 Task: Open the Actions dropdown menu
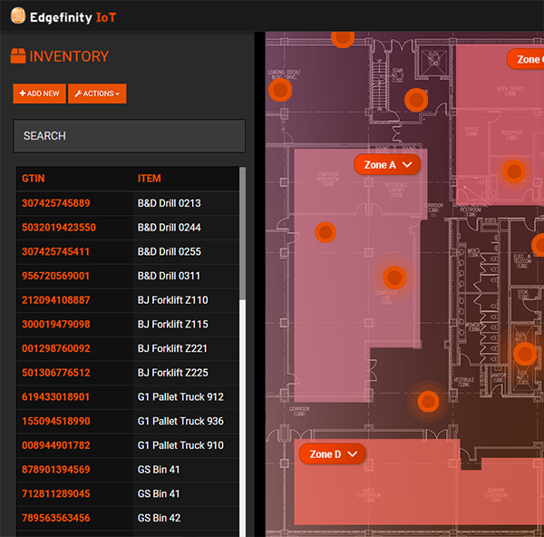[97, 93]
